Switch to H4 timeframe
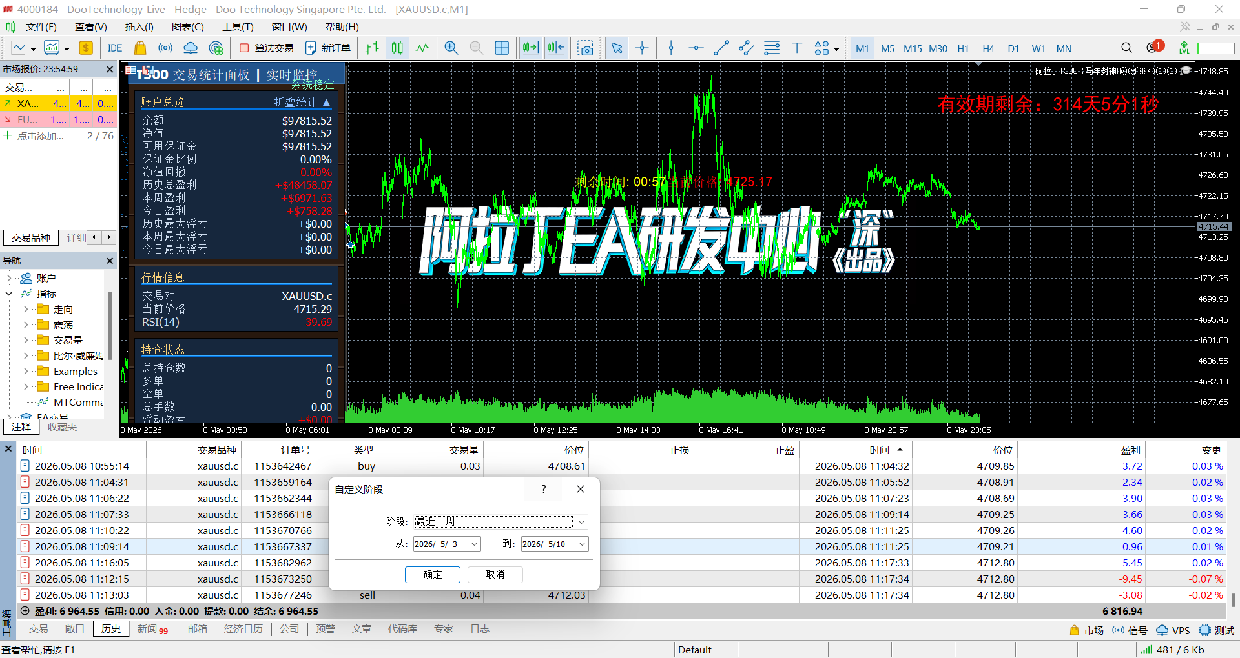The width and height of the screenshot is (1240, 658). click(x=988, y=49)
